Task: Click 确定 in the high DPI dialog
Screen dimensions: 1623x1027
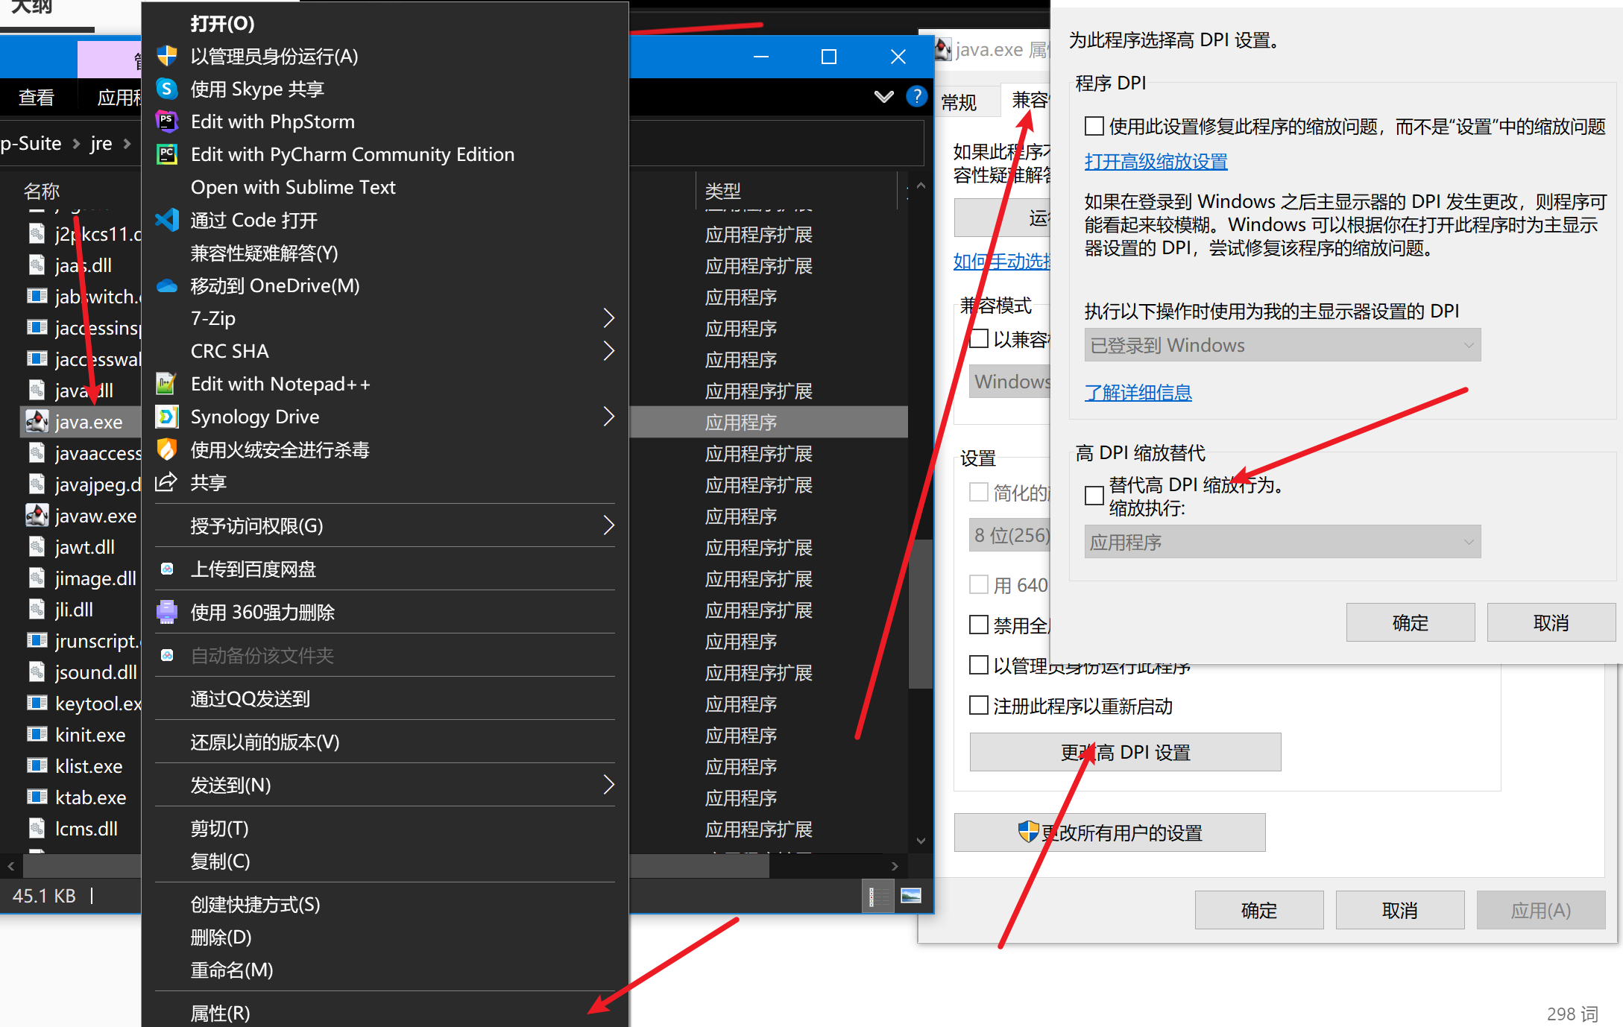Action: 1411,622
